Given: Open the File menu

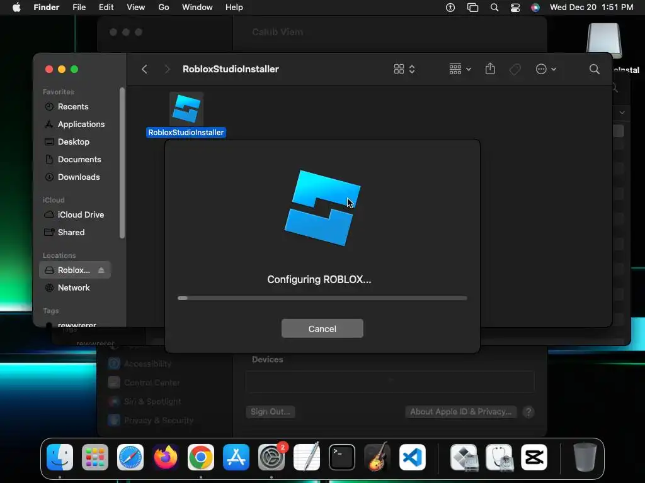Looking at the screenshot, I should 79,8.
